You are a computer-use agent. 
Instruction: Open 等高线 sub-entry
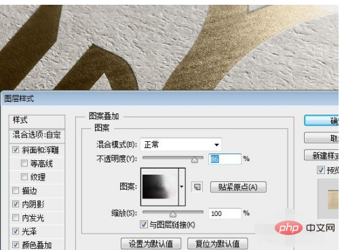tap(41, 164)
